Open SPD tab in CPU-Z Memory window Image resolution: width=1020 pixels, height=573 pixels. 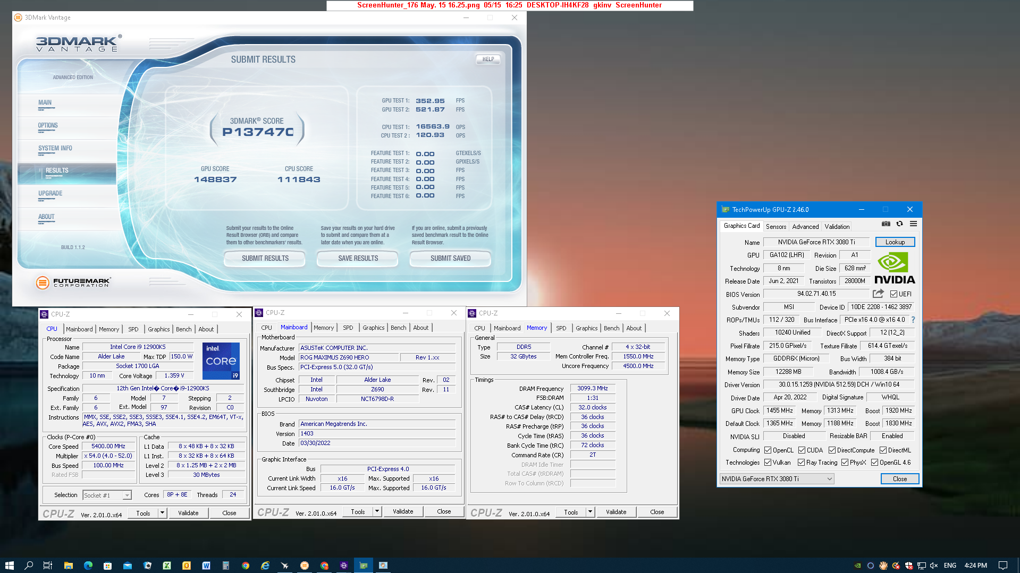pyautogui.click(x=561, y=328)
